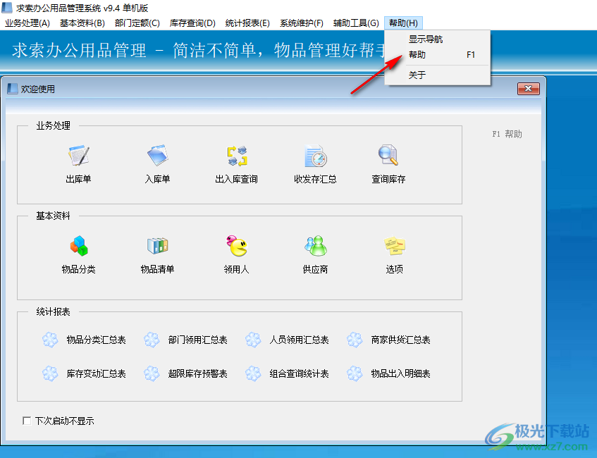Image resolution: width=597 pixels, height=458 pixels.
Task: Open the 库存查询(D) menu
Action: 192,23
